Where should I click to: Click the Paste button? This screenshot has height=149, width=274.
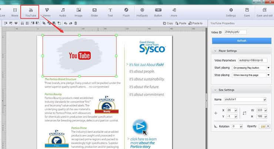point(181,23)
